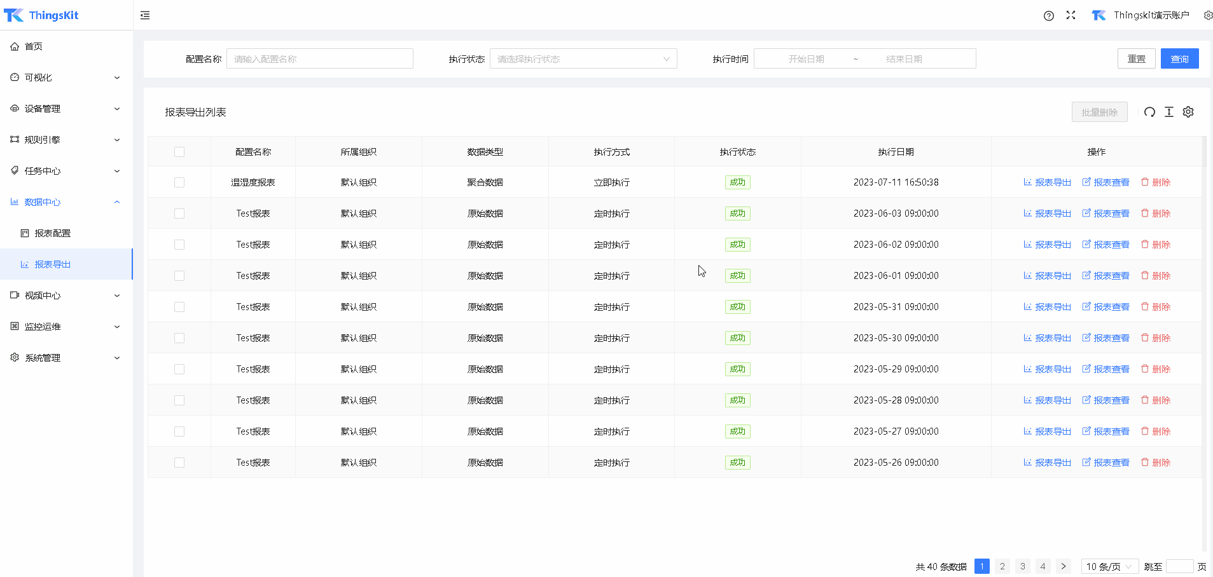Screen dimensions: 1213x577
Task: Click 报表查看 for the 温湿度报表 row
Action: [1106, 182]
